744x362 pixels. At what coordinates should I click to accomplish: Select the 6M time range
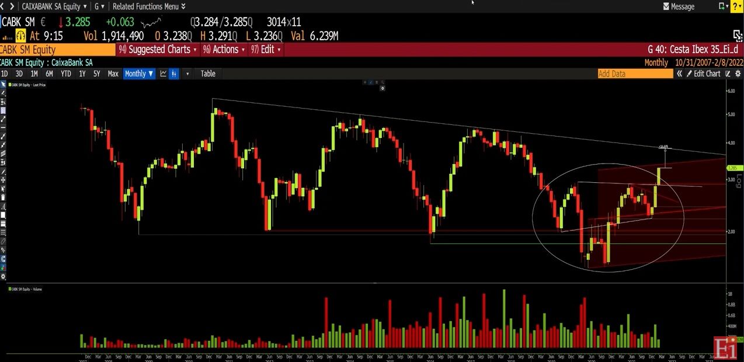[x=49, y=74]
